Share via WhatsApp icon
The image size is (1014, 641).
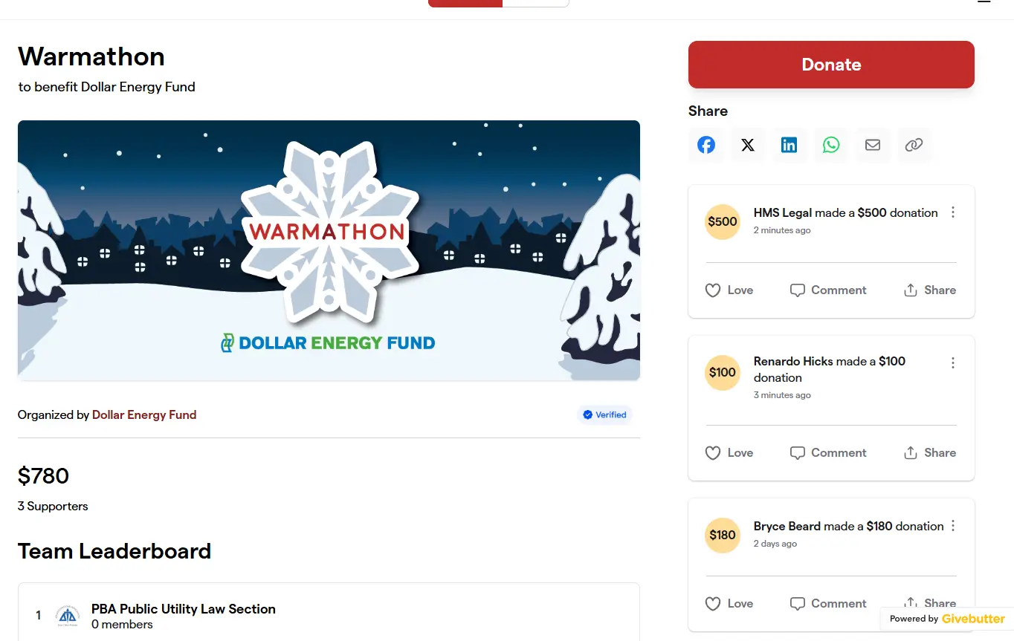(x=831, y=145)
